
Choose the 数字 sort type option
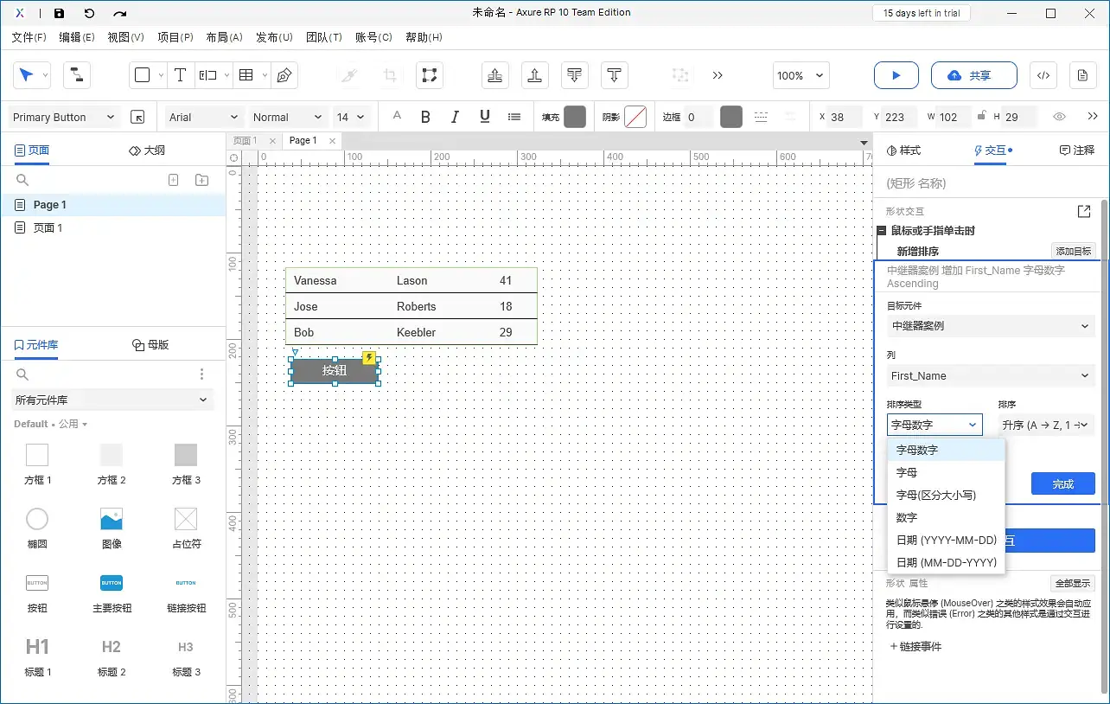click(907, 517)
